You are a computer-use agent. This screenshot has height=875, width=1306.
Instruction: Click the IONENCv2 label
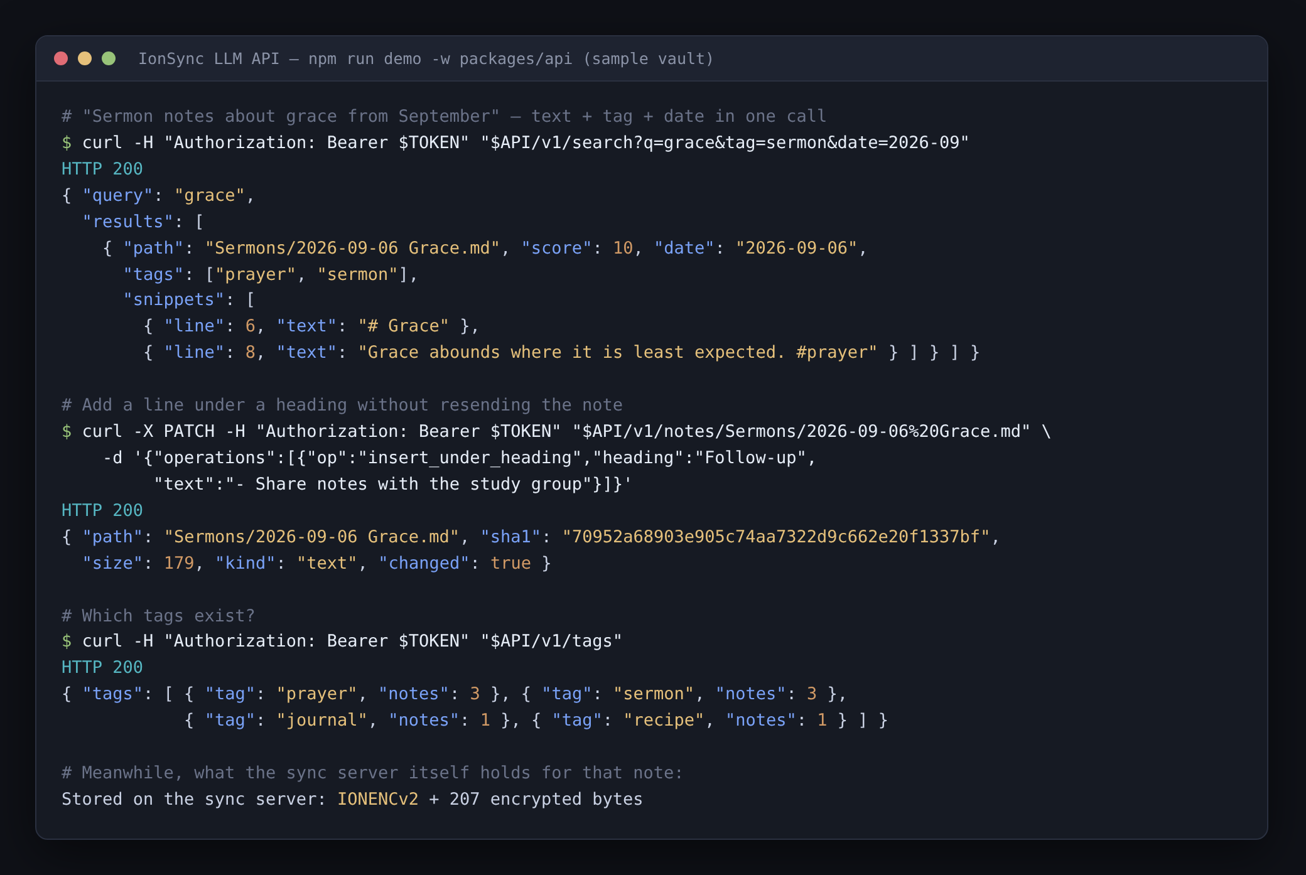[378, 799]
